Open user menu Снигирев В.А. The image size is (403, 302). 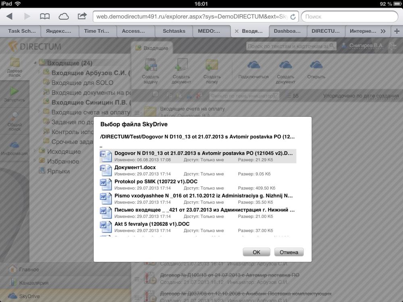366,46
